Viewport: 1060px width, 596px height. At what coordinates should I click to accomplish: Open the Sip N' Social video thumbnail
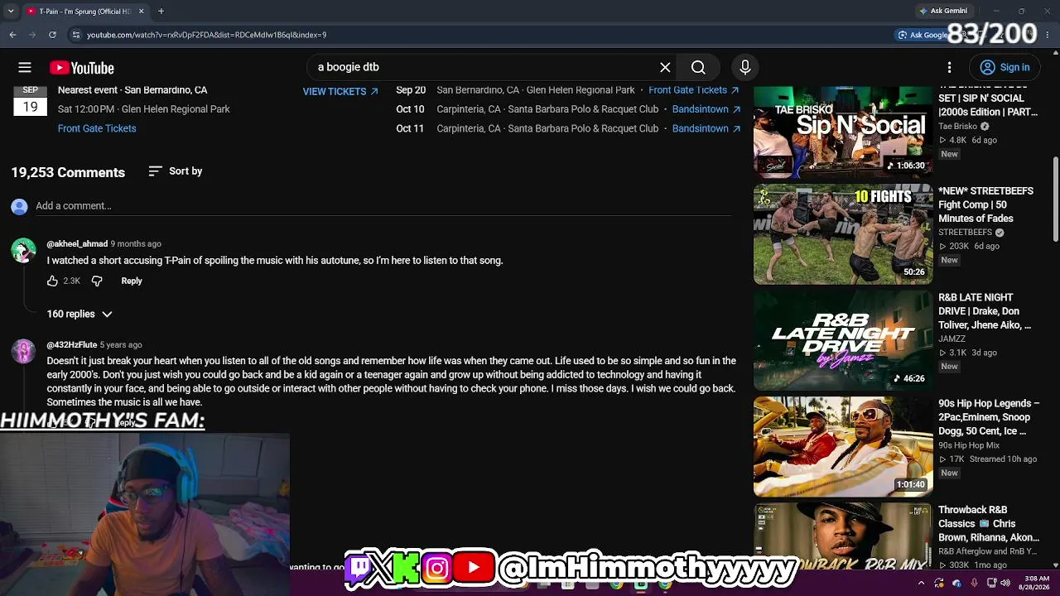coord(843,132)
